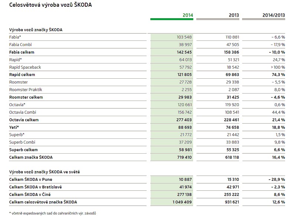
Task: Select the "Rapid Spaceback" row label
Action: point(25,67)
